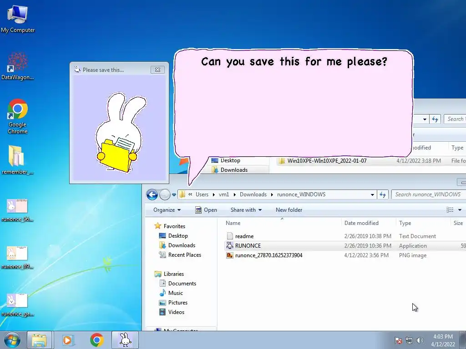Open the volume control in system tray

[x=420, y=340]
